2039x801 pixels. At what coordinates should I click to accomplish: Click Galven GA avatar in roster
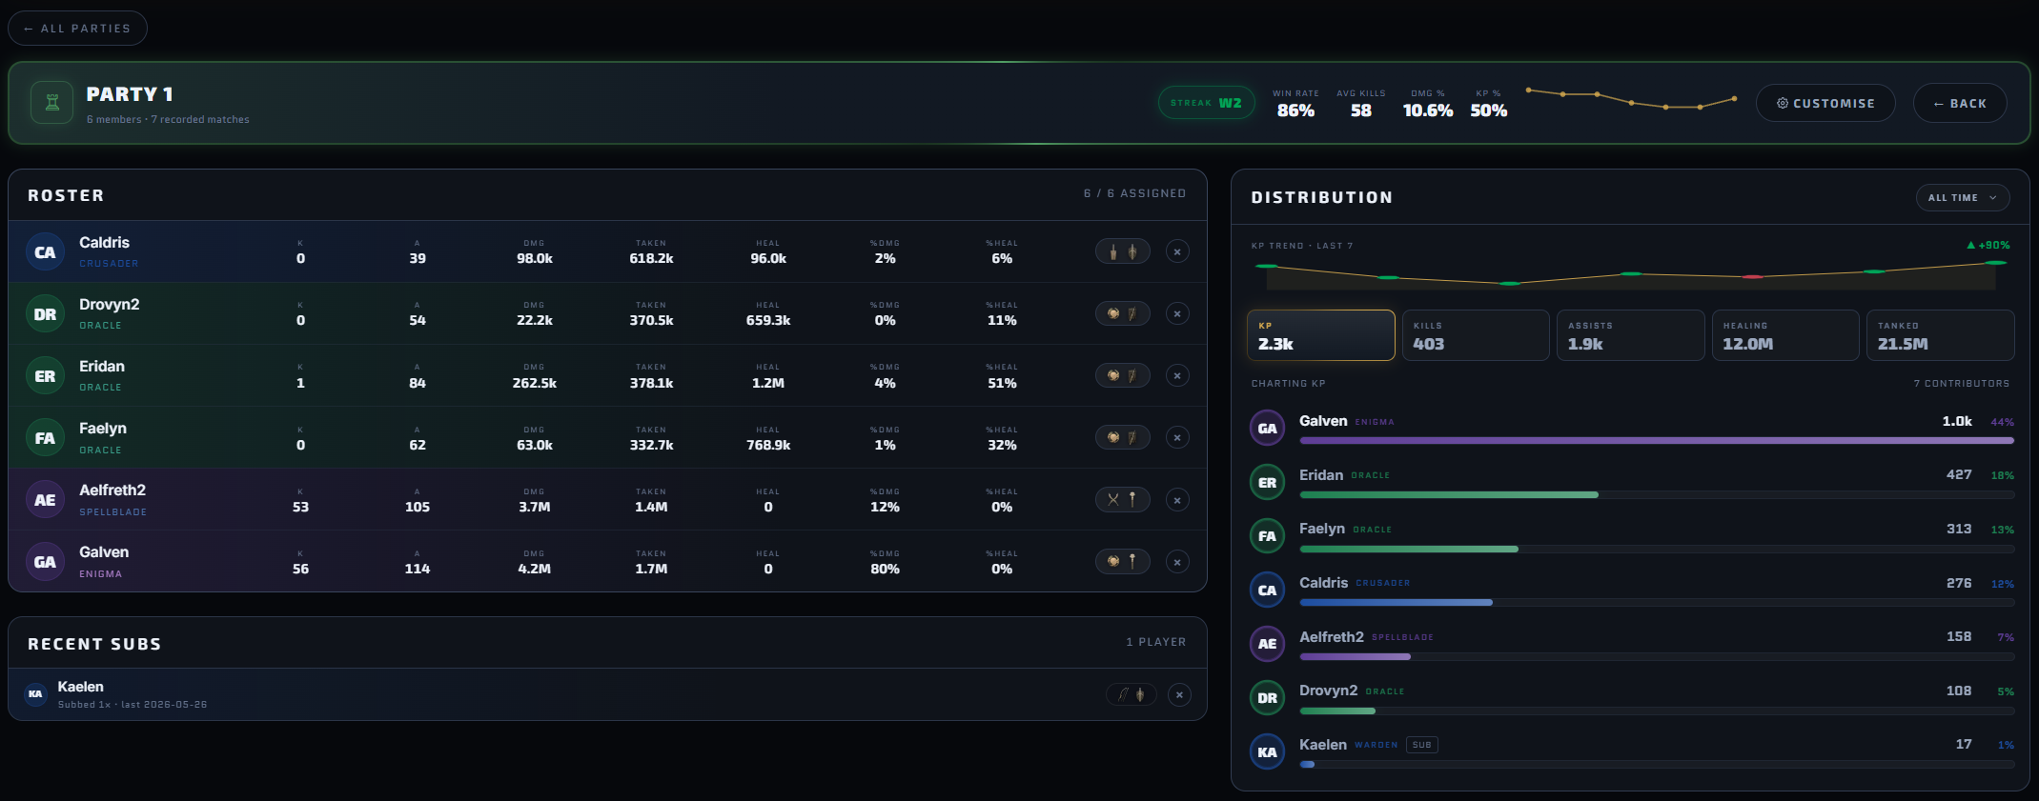coord(45,562)
